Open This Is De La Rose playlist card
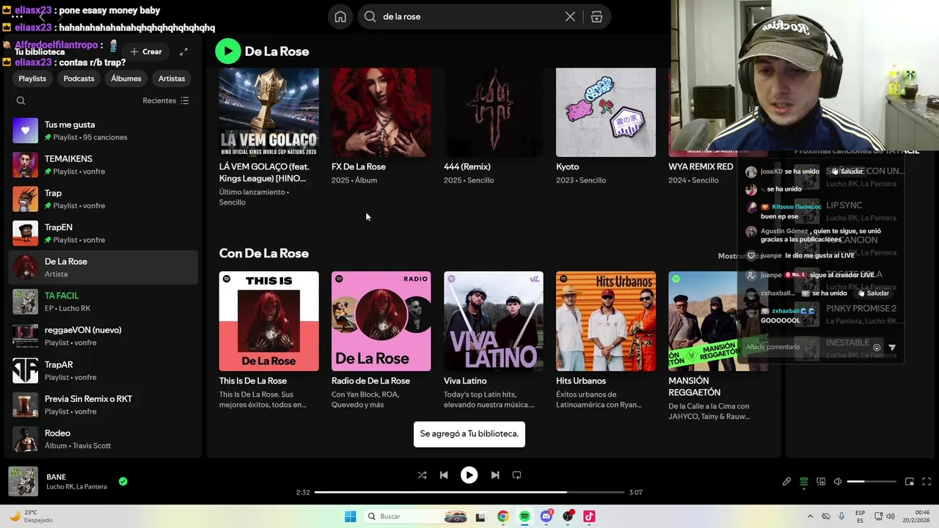Screen dimensions: 939x528 click(x=268, y=340)
